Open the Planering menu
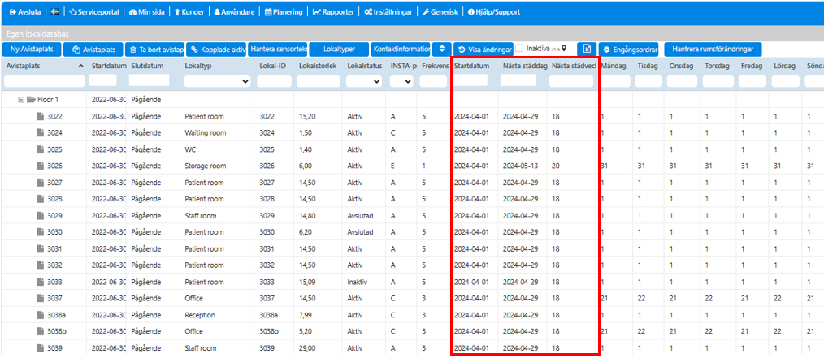The image size is (824, 358). click(x=284, y=11)
